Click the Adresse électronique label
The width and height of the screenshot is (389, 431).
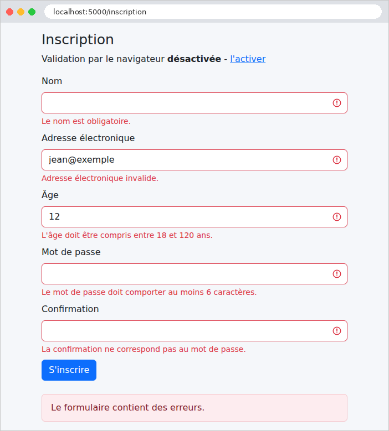88,138
